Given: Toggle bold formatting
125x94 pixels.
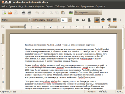Looking at the screenshot, I should (77, 20).
